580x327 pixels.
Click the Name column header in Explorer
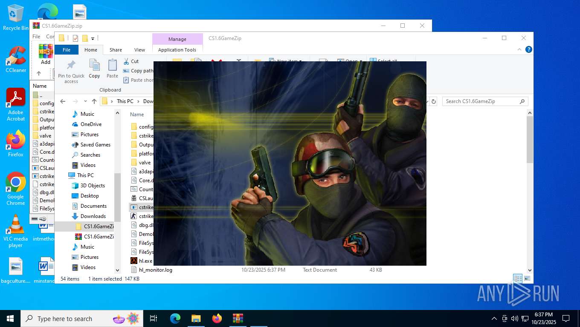point(137,115)
